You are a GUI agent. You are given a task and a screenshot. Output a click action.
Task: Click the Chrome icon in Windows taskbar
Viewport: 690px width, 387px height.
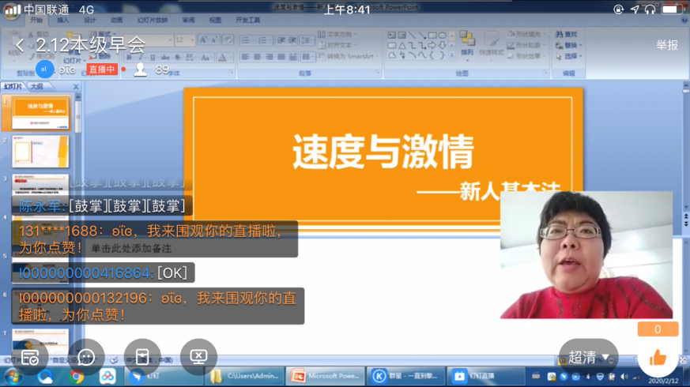tap(77, 377)
